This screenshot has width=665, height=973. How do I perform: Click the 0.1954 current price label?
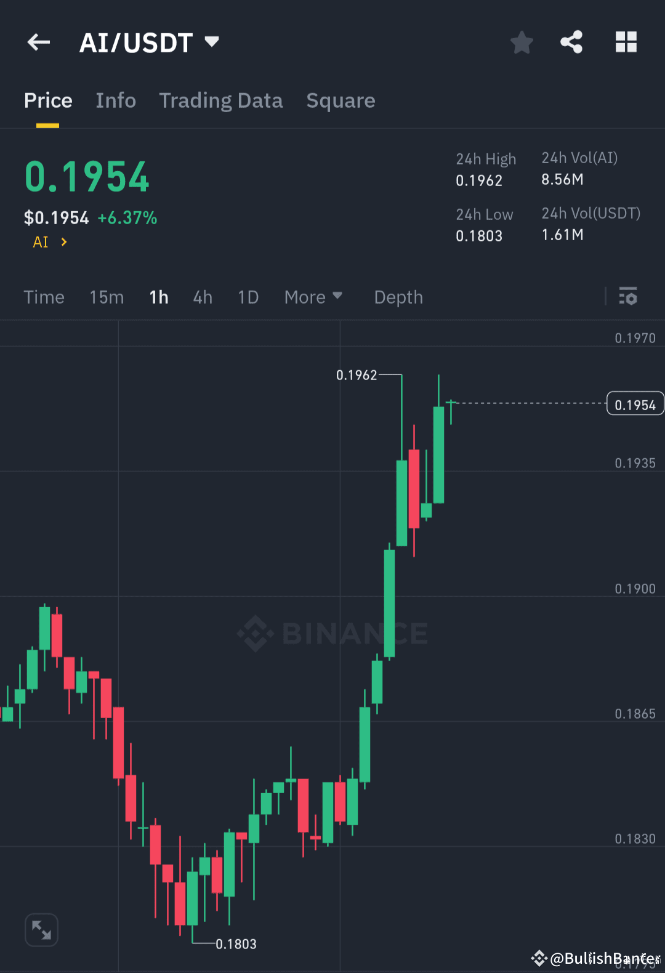635,403
